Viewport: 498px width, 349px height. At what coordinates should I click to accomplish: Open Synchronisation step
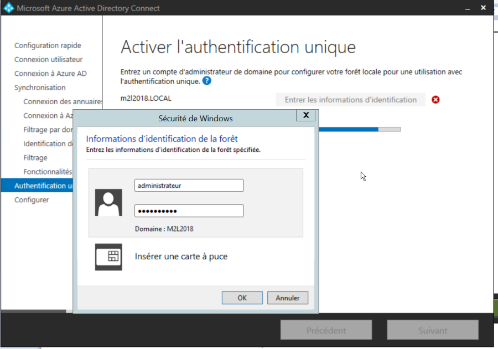40,88
